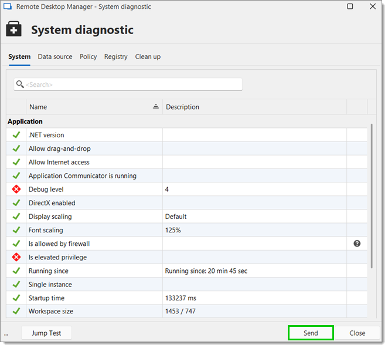Click the vertical scrollbar of the diagnostic list
The image size is (388, 348).
click(x=372, y=195)
